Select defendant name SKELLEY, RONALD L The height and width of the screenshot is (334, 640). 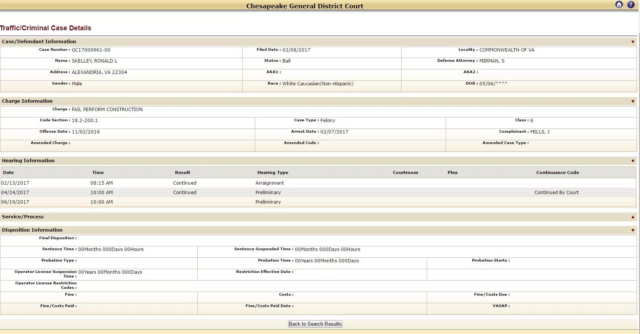[x=95, y=61]
